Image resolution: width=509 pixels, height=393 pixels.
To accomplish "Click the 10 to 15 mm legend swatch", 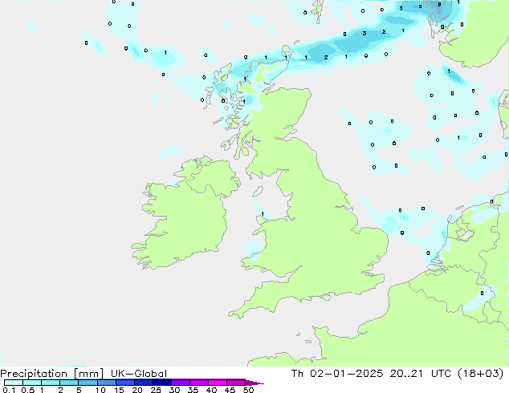I will click(x=107, y=383).
